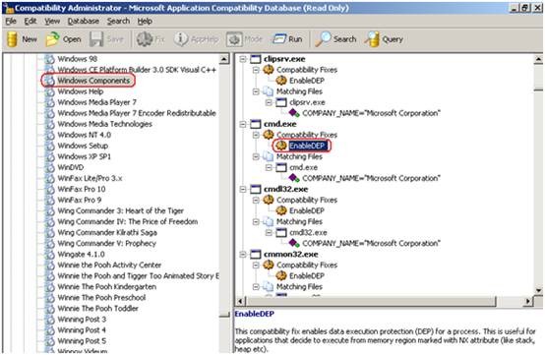Viewport: 545px width, 355px height.
Task: Collapse the clipsrv.exe tree node
Action: pyautogui.click(x=243, y=59)
